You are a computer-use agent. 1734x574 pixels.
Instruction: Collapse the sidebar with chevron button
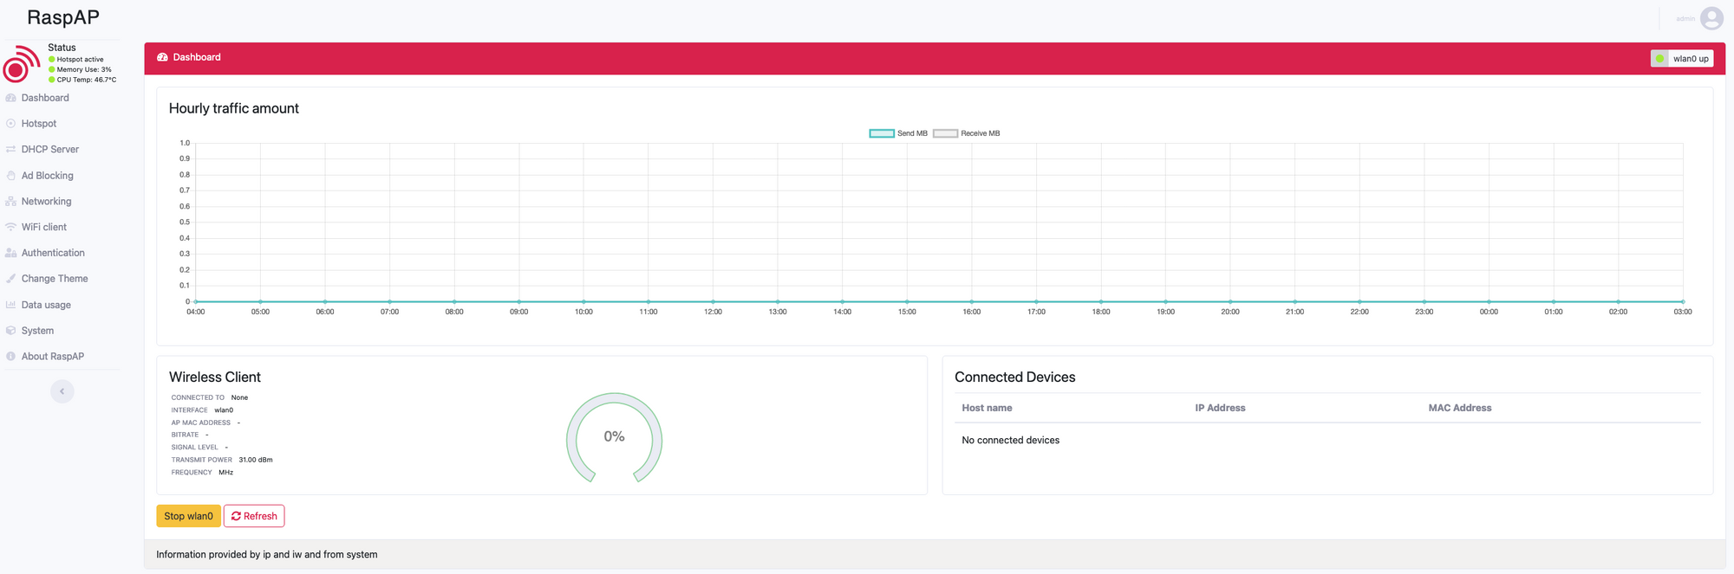click(x=62, y=391)
